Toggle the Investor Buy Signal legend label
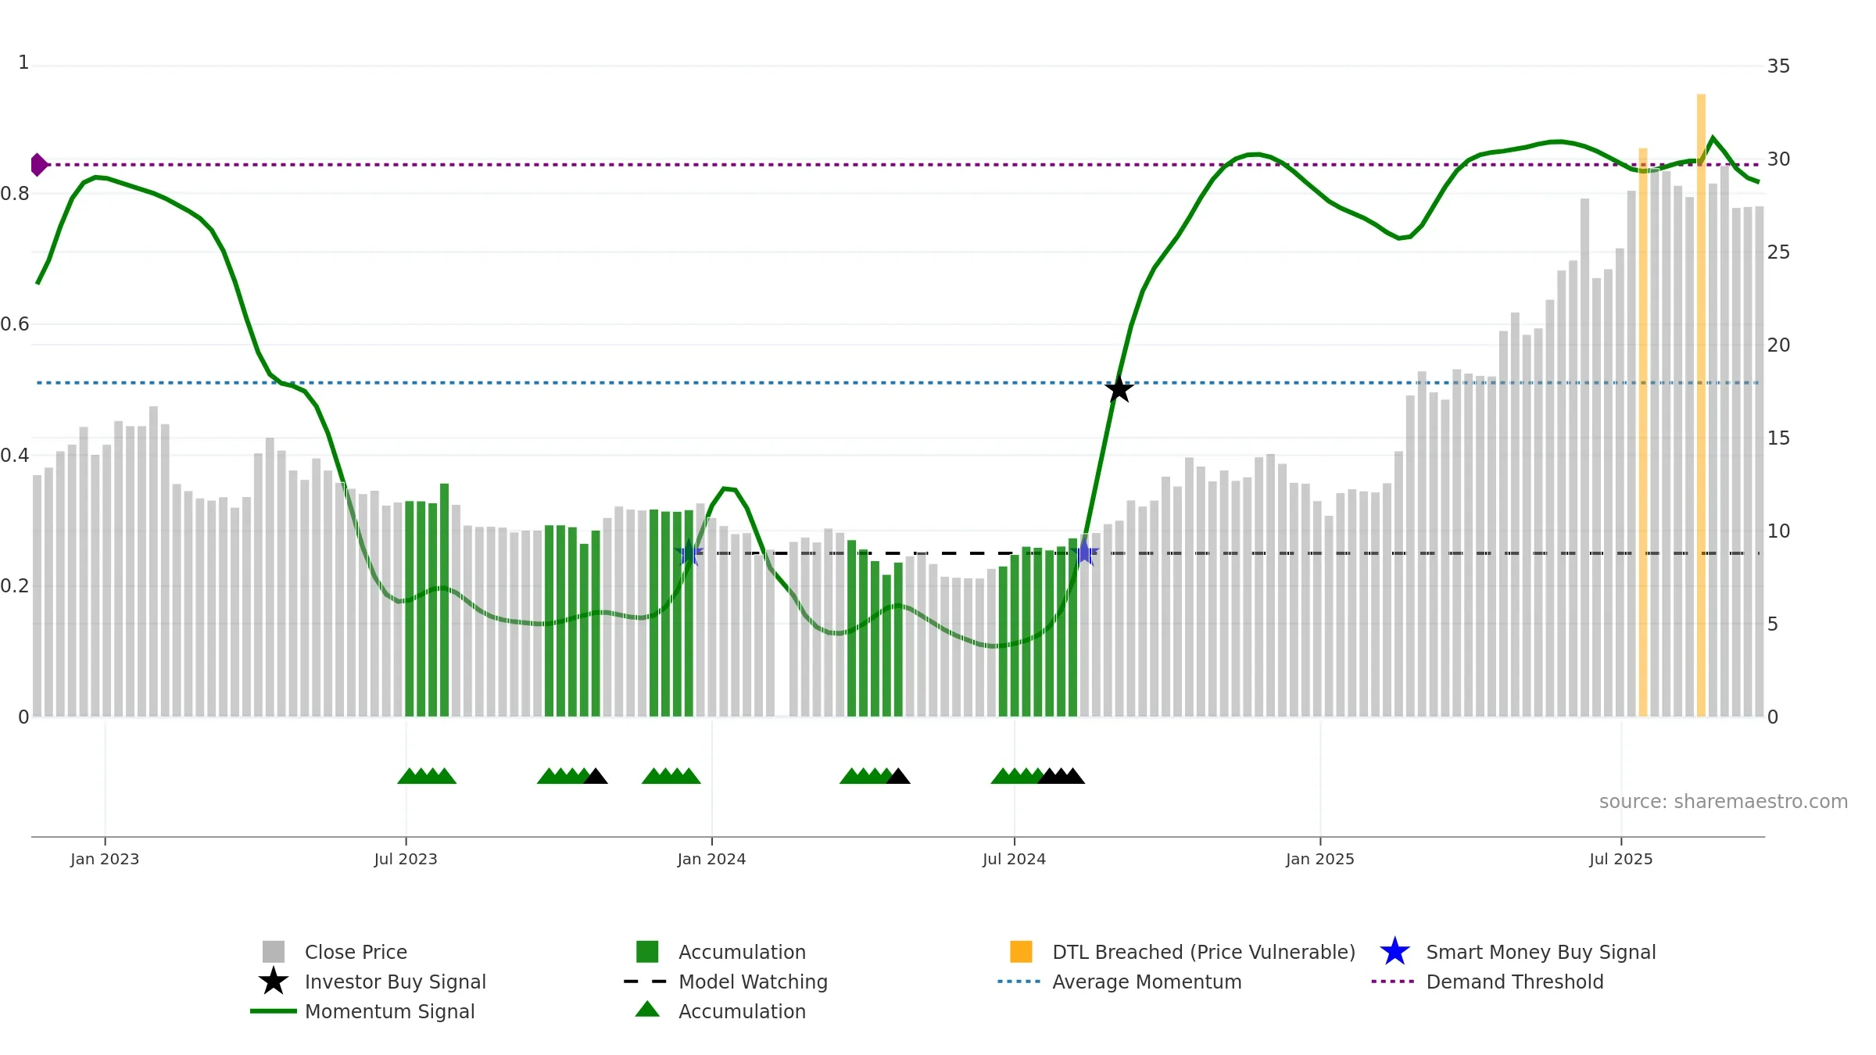The height and width of the screenshot is (1055, 1876). tap(396, 982)
